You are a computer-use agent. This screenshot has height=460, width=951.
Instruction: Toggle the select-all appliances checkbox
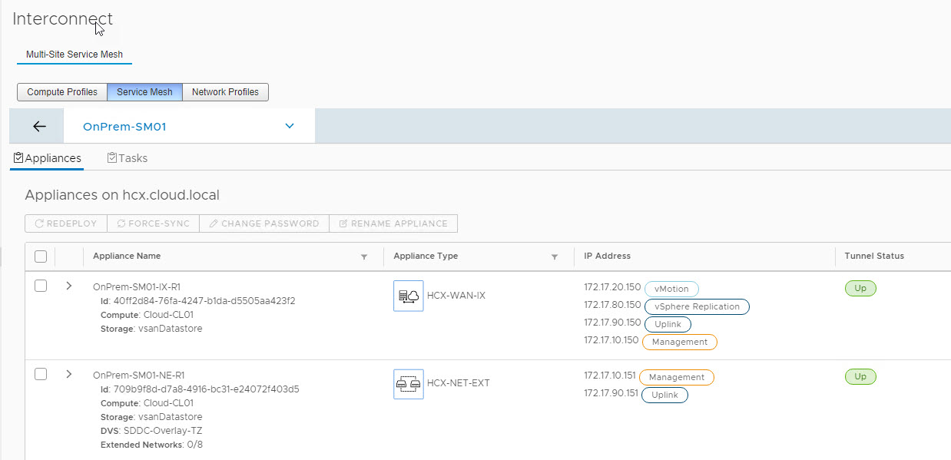point(41,256)
